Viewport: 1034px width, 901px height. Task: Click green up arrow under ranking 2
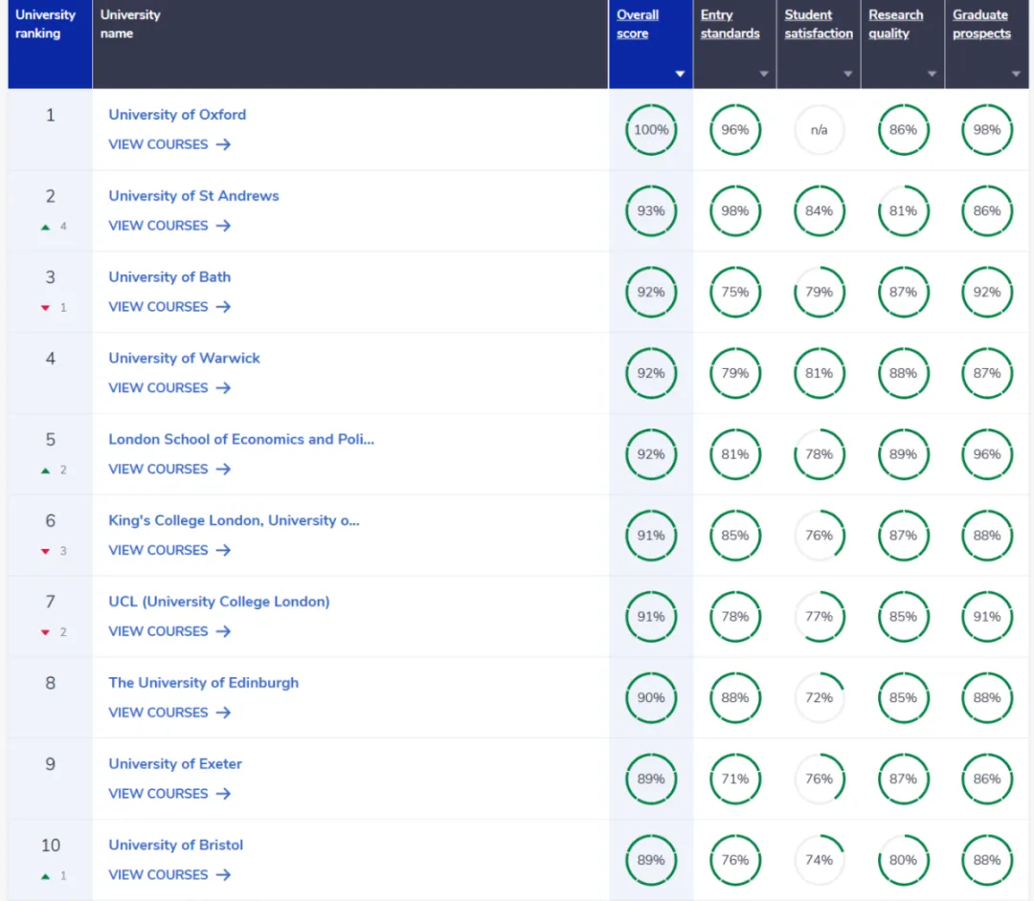click(x=45, y=227)
